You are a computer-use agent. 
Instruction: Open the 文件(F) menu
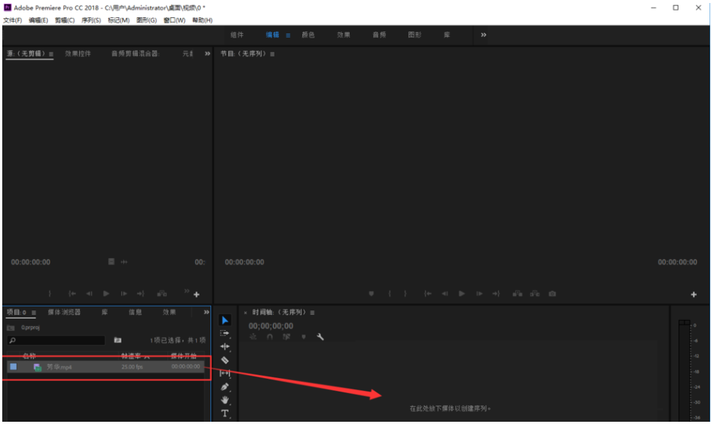coord(14,20)
